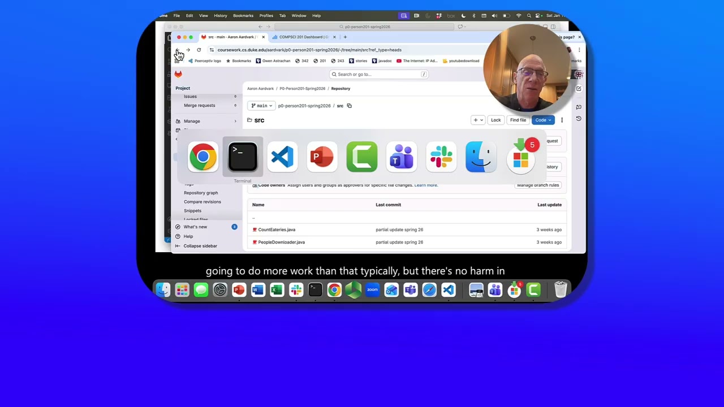The width and height of the screenshot is (724, 407).
Task: Click the Chrome address bar URL
Action: pyautogui.click(x=309, y=50)
